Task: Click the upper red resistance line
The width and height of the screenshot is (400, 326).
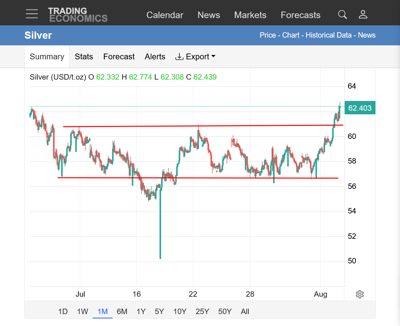Action: coord(203,126)
